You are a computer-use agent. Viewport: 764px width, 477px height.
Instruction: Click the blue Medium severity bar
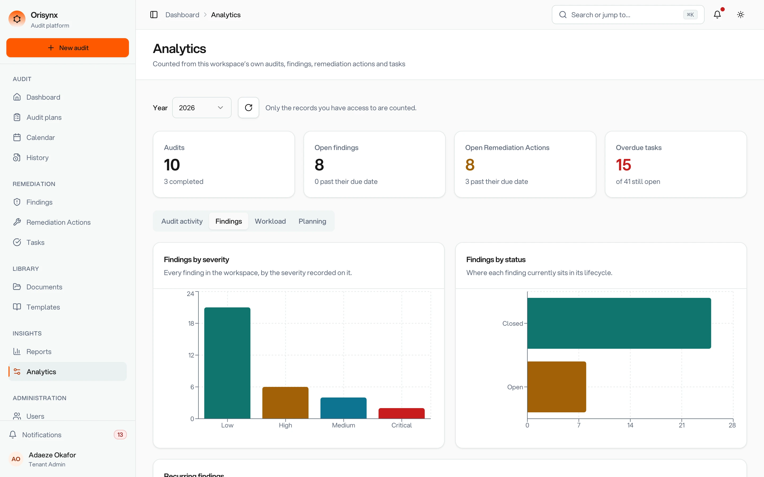(x=344, y=408)
